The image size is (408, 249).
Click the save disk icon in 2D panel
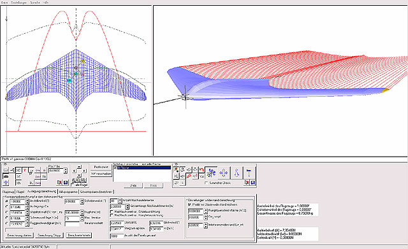coord(66,183)
